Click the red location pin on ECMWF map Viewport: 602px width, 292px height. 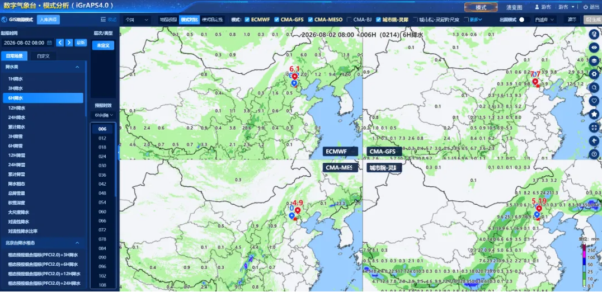(x=295, y=77)
